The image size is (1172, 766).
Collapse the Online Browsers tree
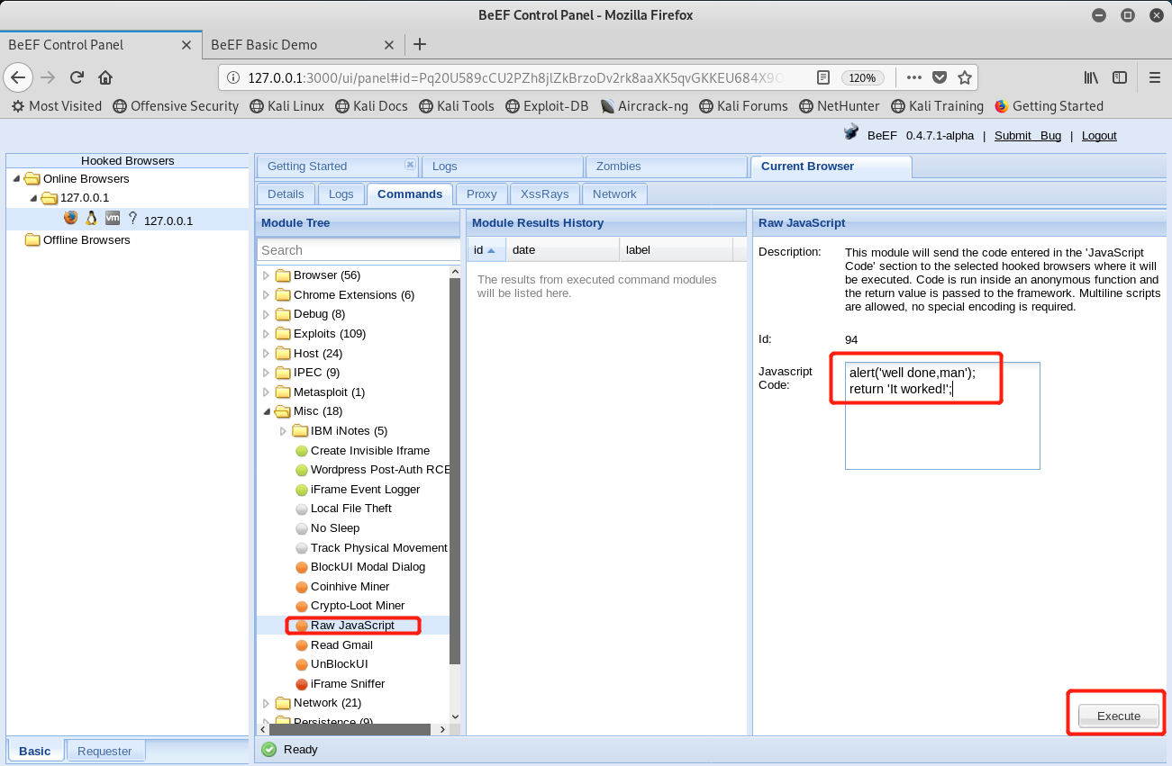(x=15, y=178)
